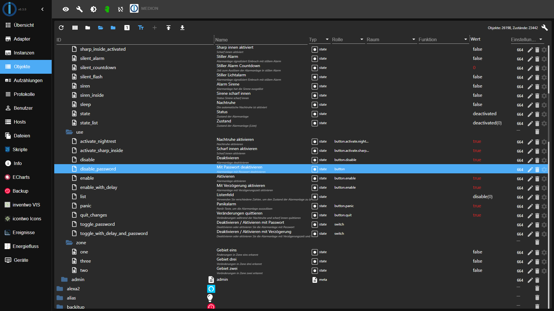The width and height of the screenshot is (554, 311).
Task: Edit the panic object with pencil
Action: 530,206
